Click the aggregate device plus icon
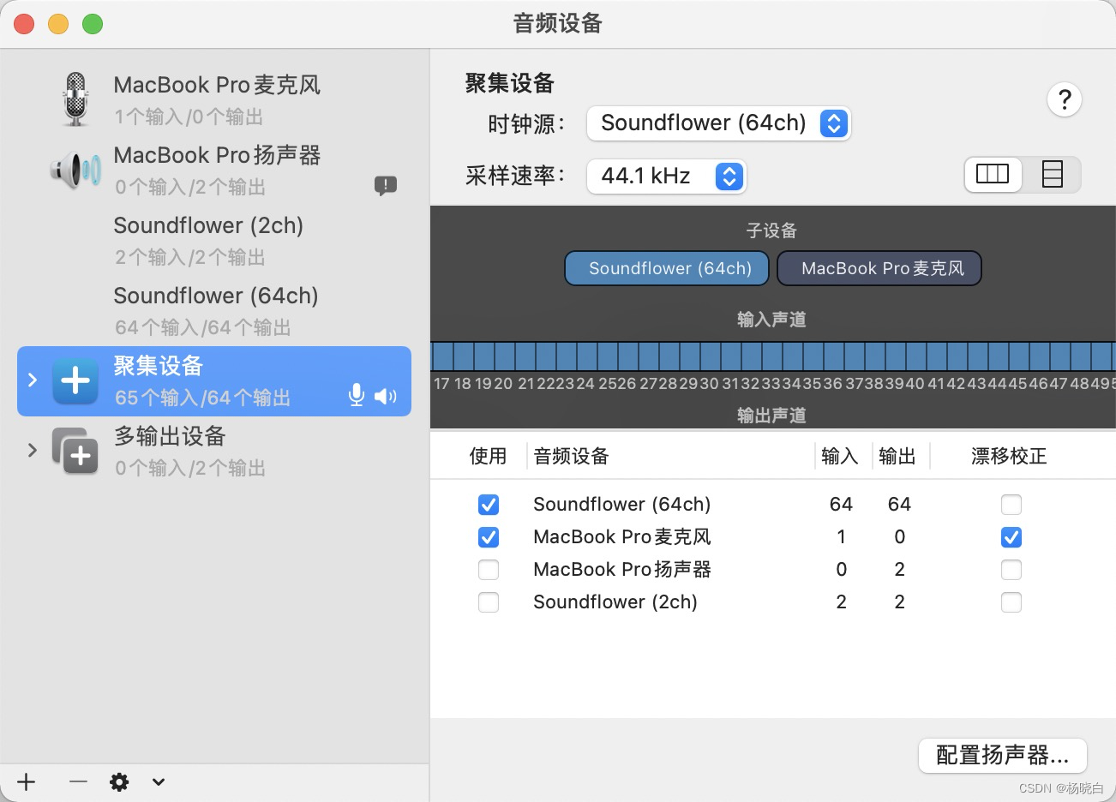 (75, 381)
